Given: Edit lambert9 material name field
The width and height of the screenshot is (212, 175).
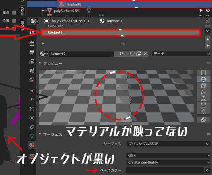Looking at the screenshot, I should 81,54.
